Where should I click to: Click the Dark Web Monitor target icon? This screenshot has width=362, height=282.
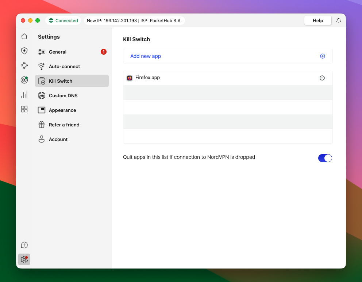(24, 80)
